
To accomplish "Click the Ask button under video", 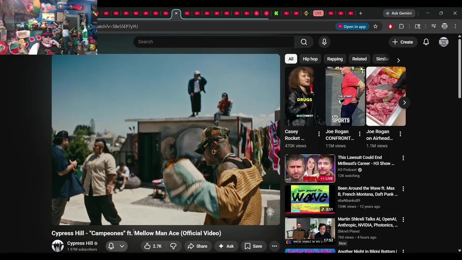I will (x=226, y=246).
